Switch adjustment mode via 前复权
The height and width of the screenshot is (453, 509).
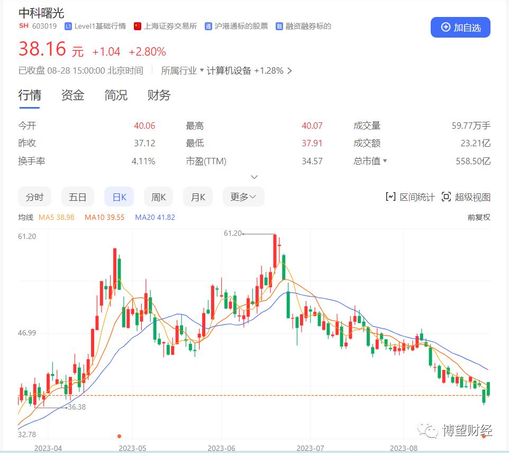point(478,217)
